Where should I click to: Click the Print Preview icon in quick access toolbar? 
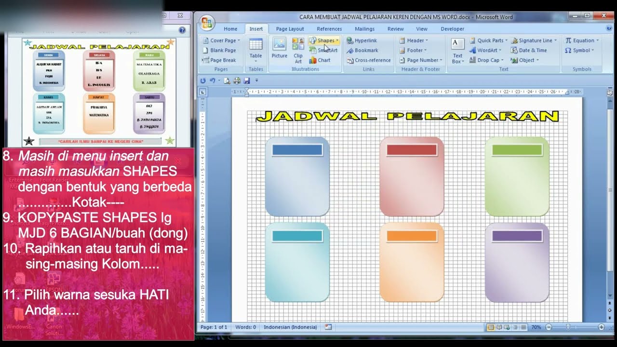(x=227, y=80)
